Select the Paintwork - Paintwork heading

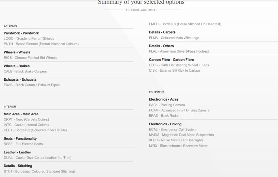pos(21,33)
